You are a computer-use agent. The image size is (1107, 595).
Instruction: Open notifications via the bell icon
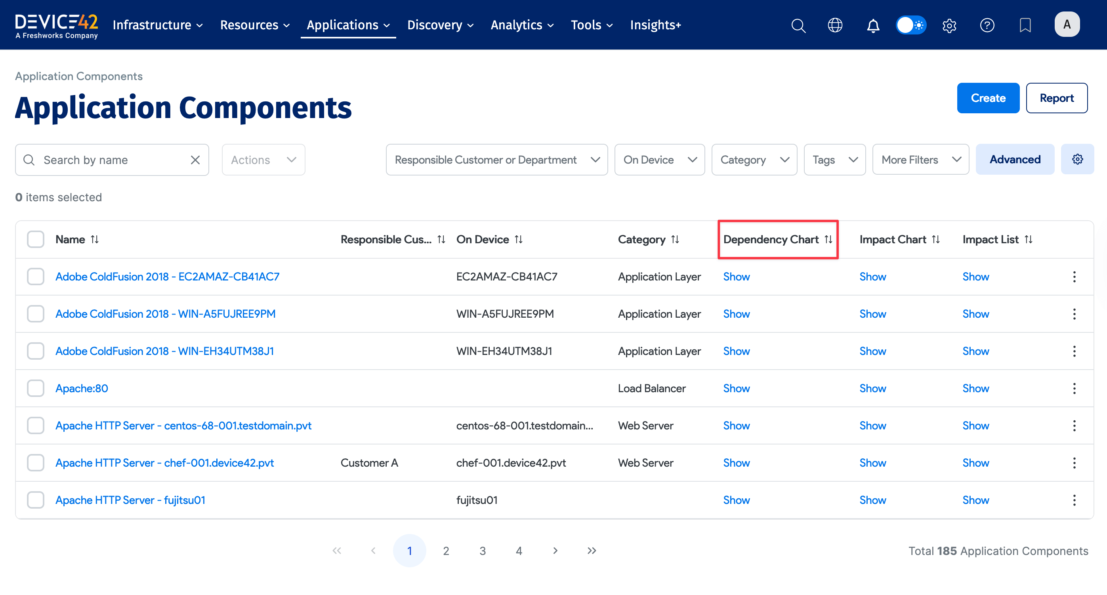coord(873,25)
